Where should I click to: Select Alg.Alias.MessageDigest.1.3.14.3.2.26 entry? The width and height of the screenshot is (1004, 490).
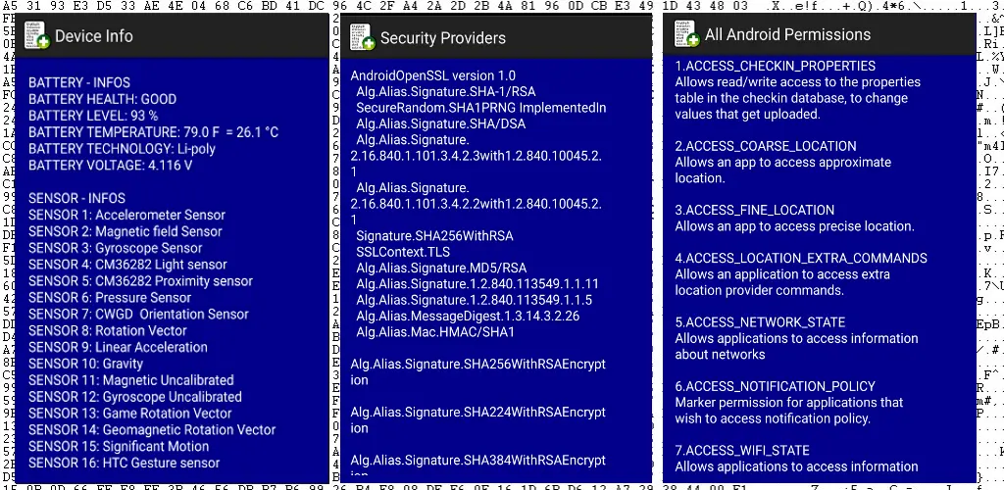point(468,316)
